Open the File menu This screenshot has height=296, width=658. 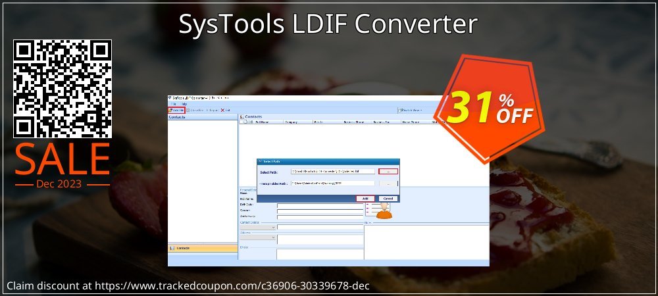173,103
